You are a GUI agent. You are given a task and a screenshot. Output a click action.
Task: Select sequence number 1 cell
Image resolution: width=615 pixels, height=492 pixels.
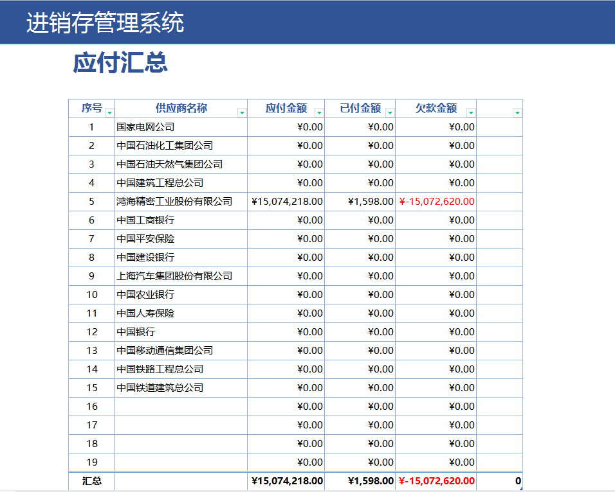[x=92, y=127]
